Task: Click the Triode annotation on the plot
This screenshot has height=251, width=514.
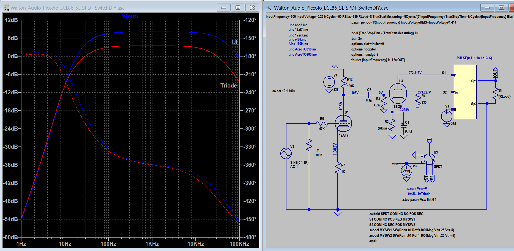Action: 228,86
